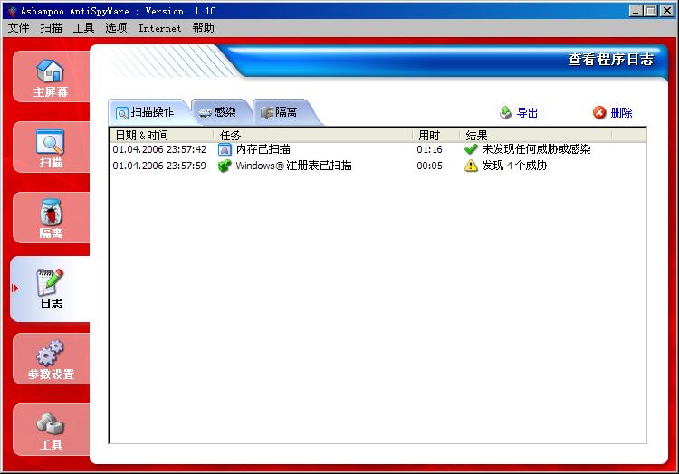679x474 pixels.
Task: Sort by the 结果 column header
Action: pyautogui.click(x=536, y=136)
